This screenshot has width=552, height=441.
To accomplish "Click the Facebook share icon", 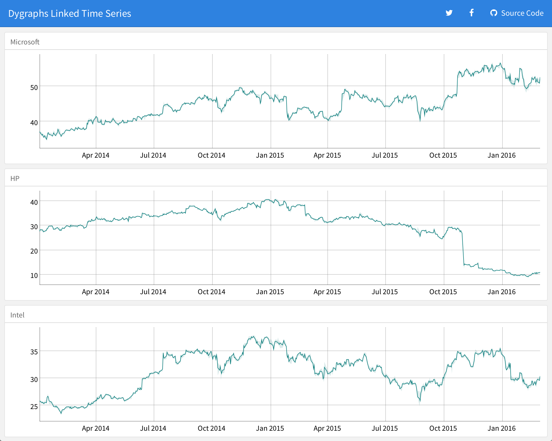I will pyautogui.click(x=471, y=13).
